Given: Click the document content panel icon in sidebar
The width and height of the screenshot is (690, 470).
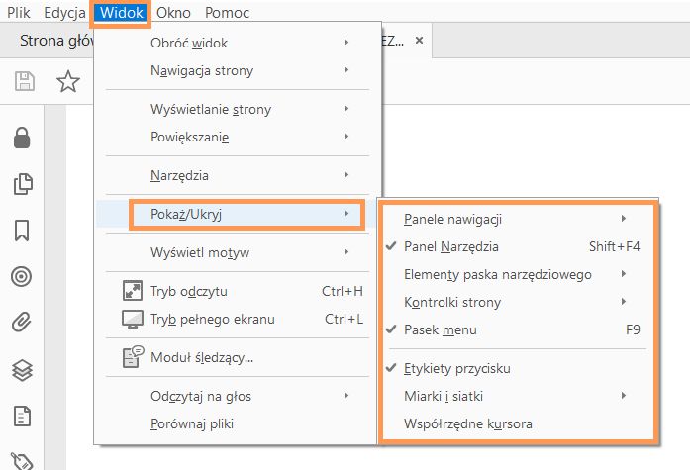Looking at the screenshot, I should pyautogui.click(x=22, y=416).
